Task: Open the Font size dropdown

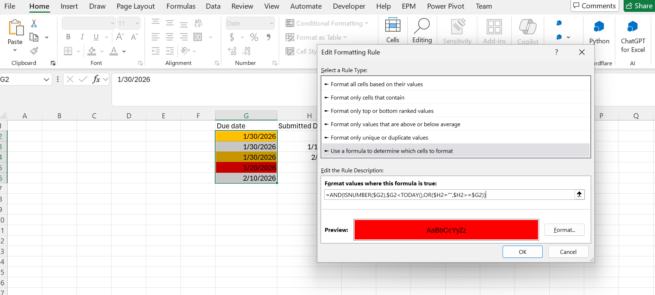Action: pos(137,23)
